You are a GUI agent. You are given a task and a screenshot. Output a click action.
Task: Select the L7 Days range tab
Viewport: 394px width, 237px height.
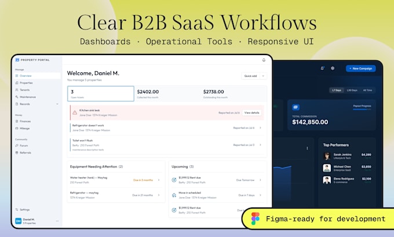click(x=337, y=90)
